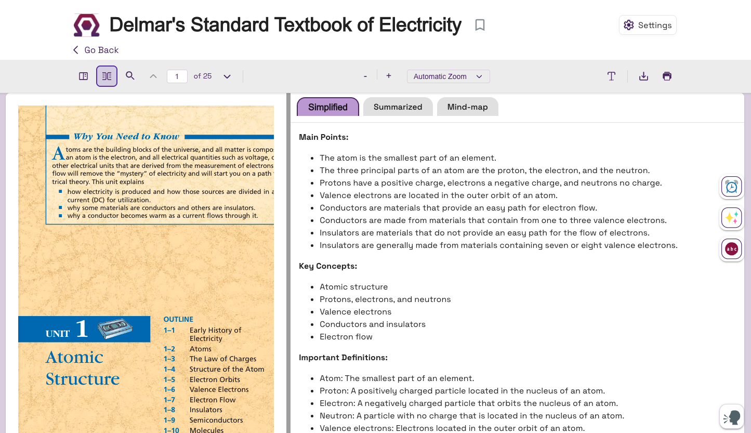The image size is (751, 433).
Task: Toggle the split reading view button
Action: pyautogui.click(x=107, y=76)
